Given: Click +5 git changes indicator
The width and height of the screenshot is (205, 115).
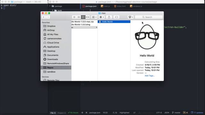Looking at the screenshot, I should point(185,113).
